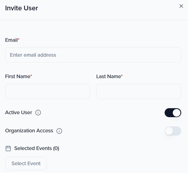
Task: Click the Organization Access label text
Action: (29, 131)
